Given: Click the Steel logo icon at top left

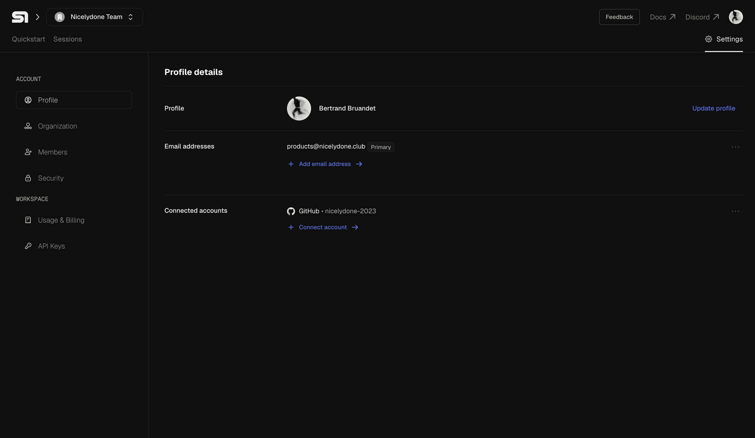Looking at the screenshot, I should [x=20, y=17].
